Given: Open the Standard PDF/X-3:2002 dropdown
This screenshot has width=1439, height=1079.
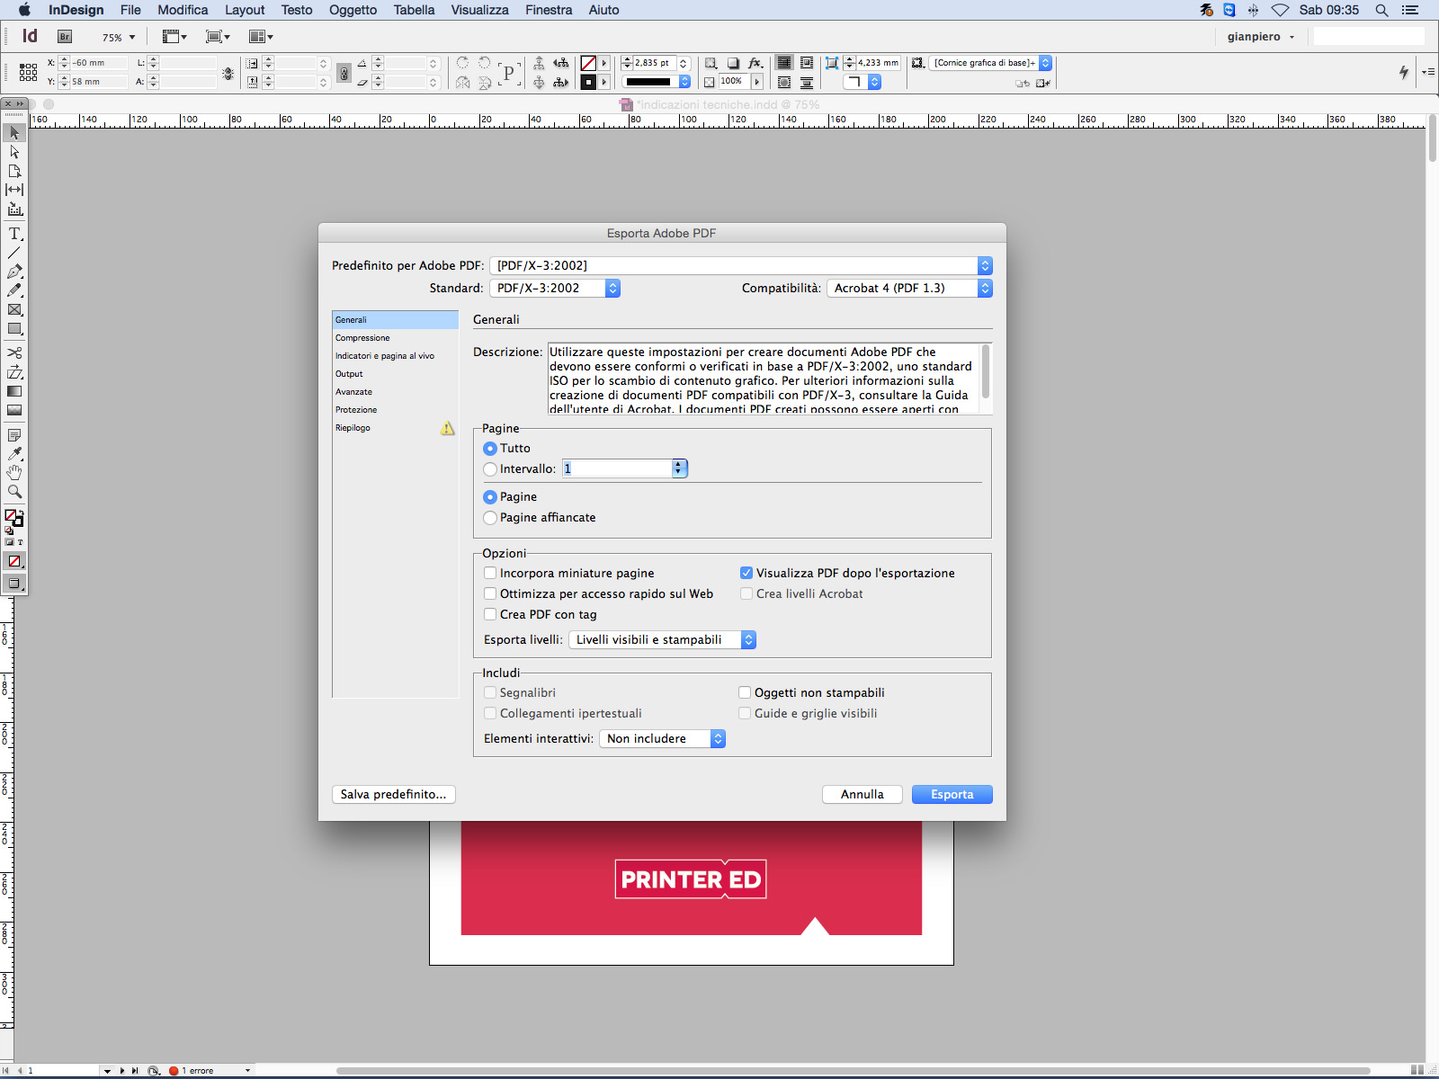Looking at the screenshot, I should tap(555, 288).
